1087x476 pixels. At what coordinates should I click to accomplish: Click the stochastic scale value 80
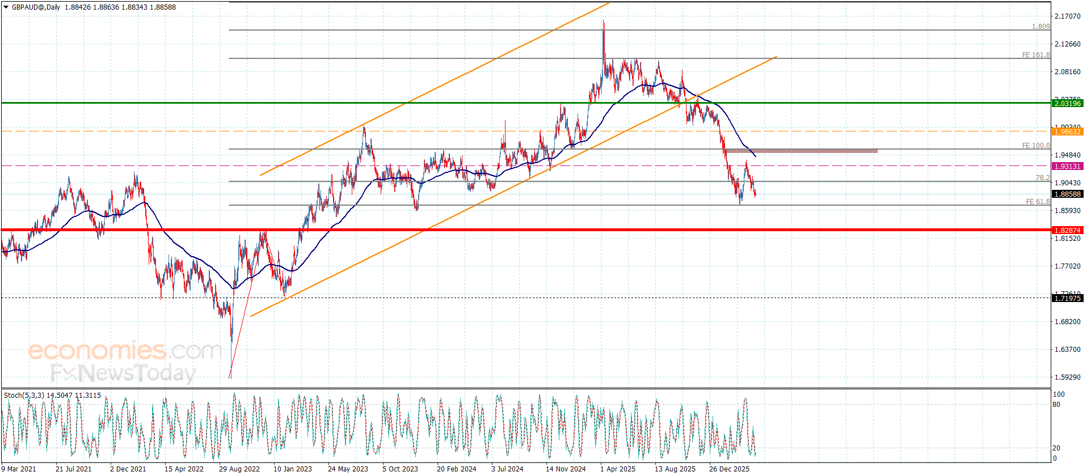[x=1056, y=405]
